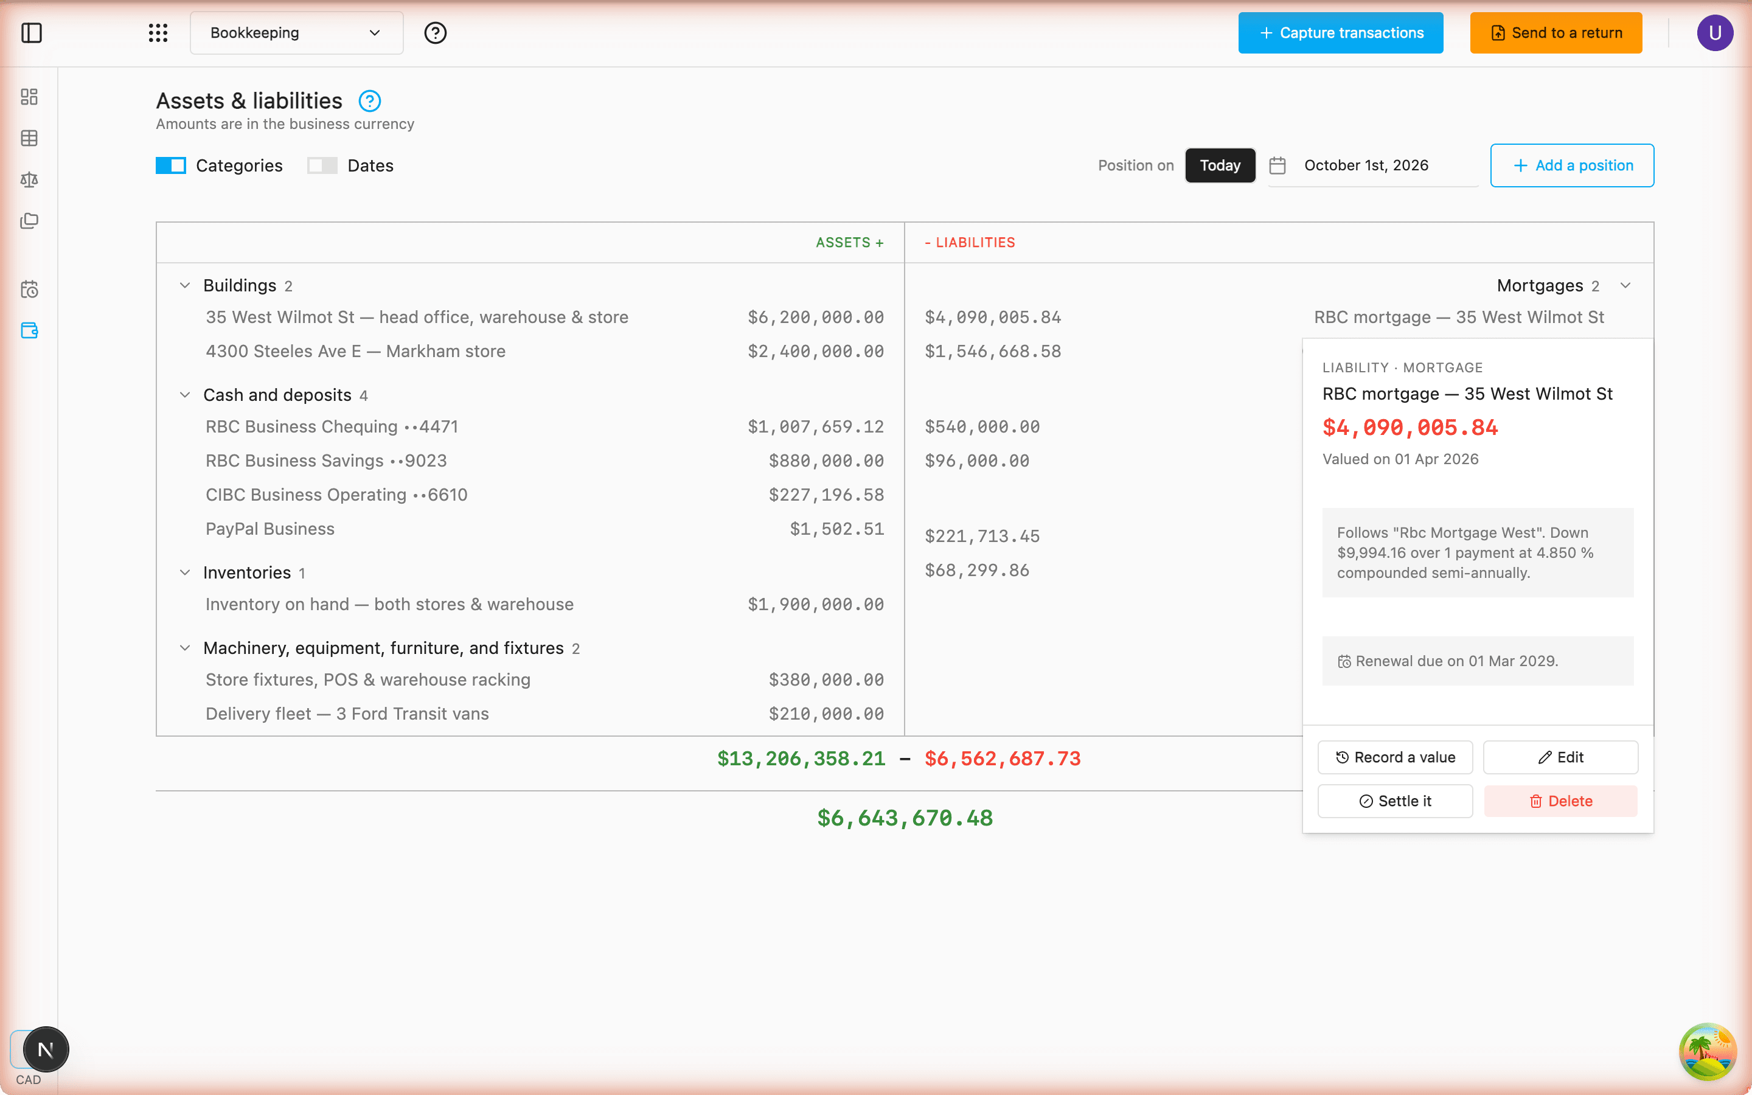
Task: Click the $540,000.00 liability amount
Action: tap(982, 427)
